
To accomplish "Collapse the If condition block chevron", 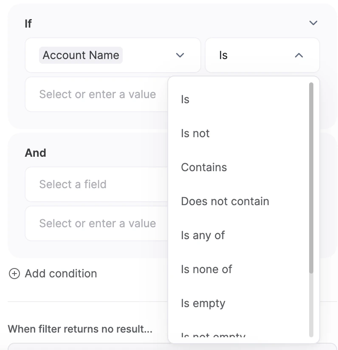I will (313, 23).
